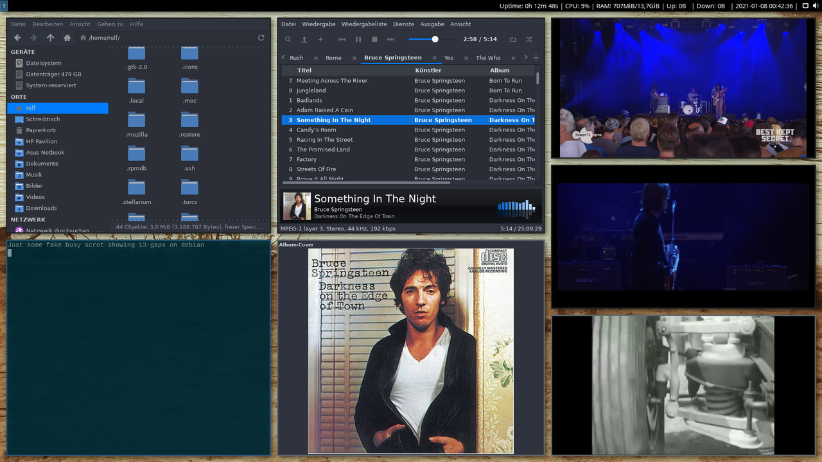Click the Darkness album cover image

[411, 351]
